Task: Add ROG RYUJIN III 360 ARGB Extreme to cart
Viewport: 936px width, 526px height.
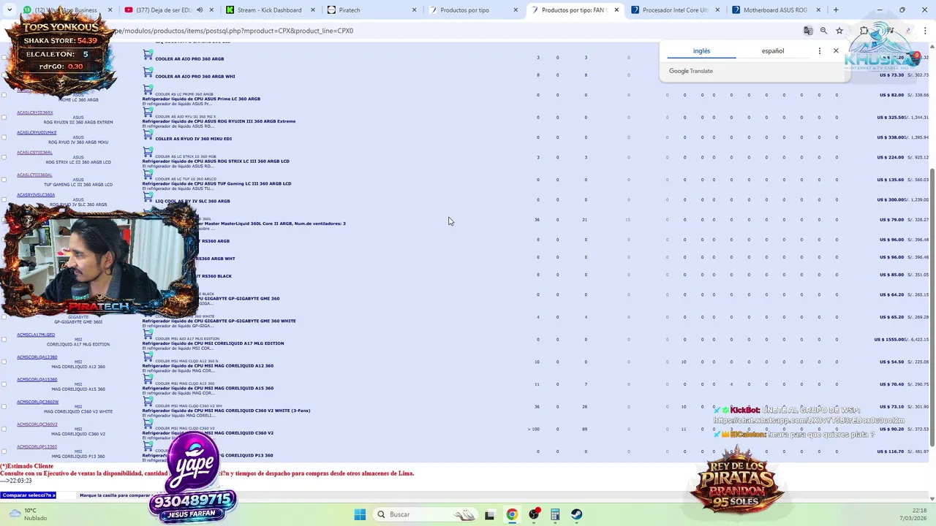Action: 148,113
